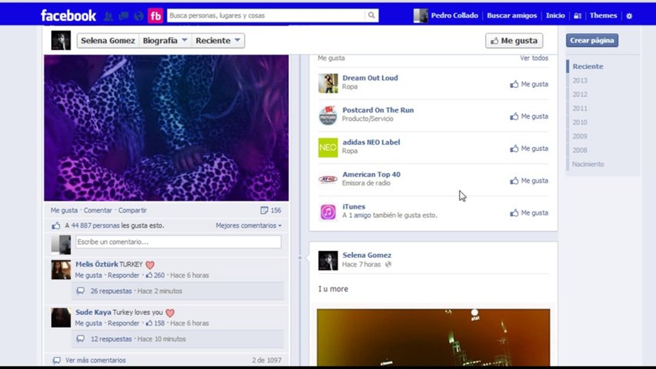Open the Reciente dropdown
This screenshot has width=656, height=369.
(x=218, y=40)
